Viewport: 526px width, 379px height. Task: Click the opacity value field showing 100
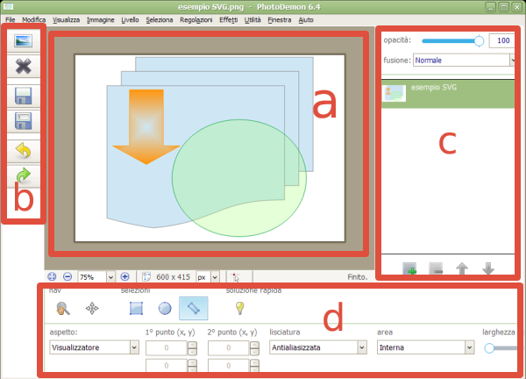tap(501, 40)
